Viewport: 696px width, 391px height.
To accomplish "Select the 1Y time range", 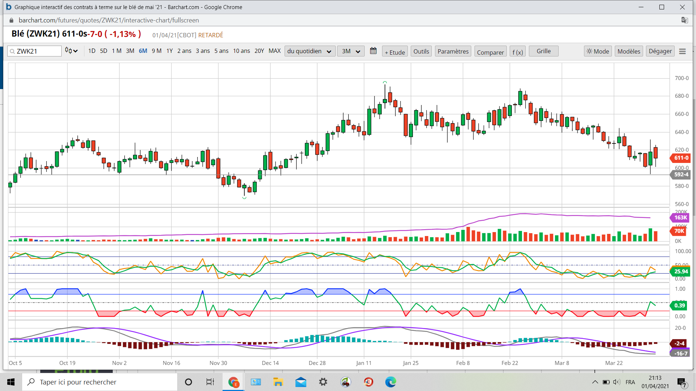I will point(169,51).
